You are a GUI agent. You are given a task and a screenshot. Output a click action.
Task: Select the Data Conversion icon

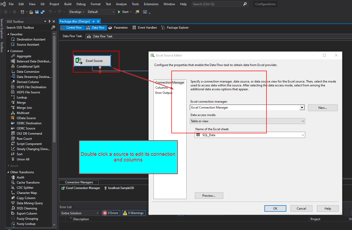click(x=13, y=72)
